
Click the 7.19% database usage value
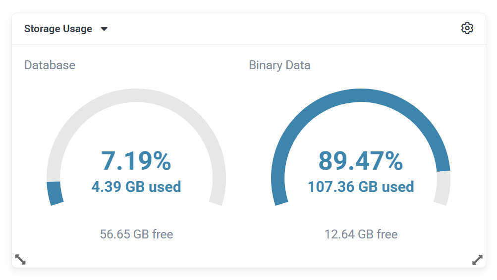[136, 161]
